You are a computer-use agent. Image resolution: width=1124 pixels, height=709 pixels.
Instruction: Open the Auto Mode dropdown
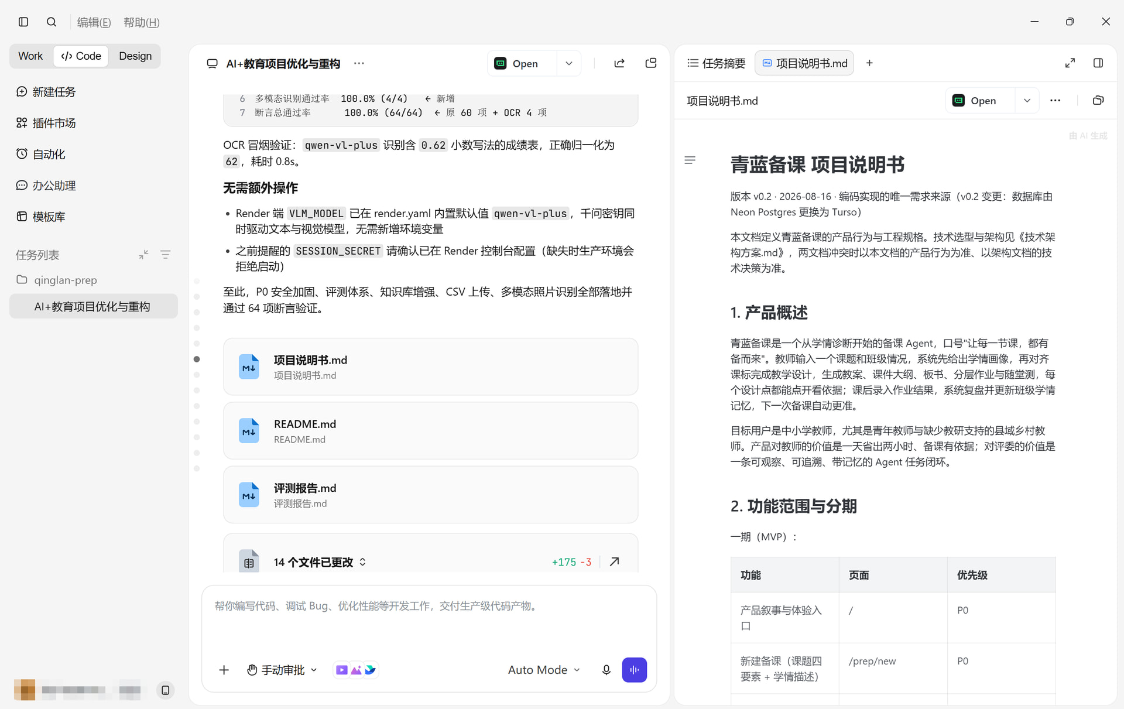(544, 670)
